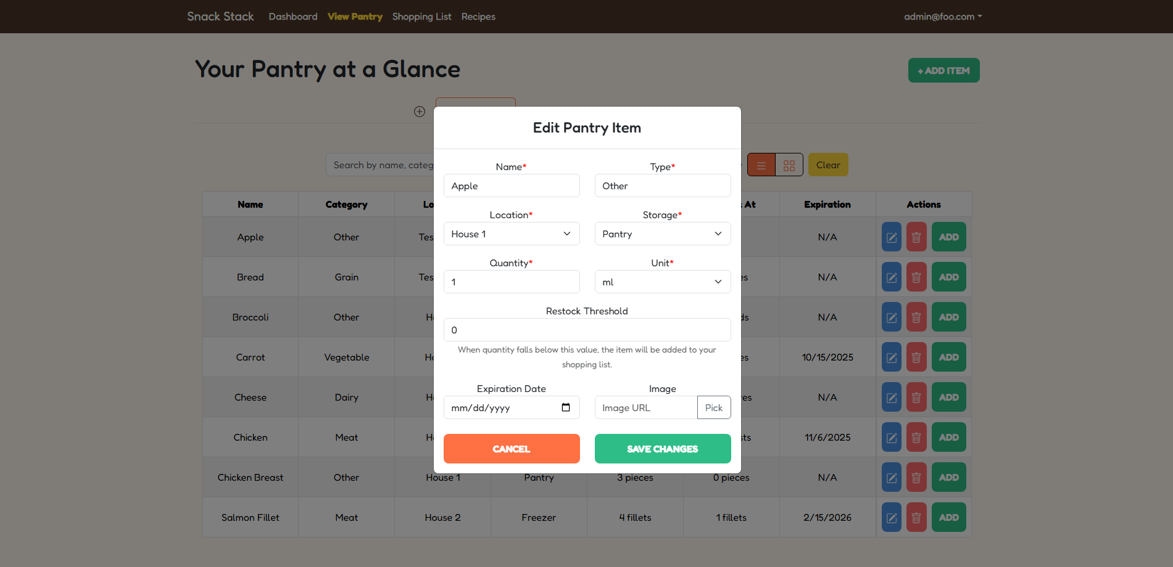Click the circled plus icon above the modal

click(x=420, y=112)
